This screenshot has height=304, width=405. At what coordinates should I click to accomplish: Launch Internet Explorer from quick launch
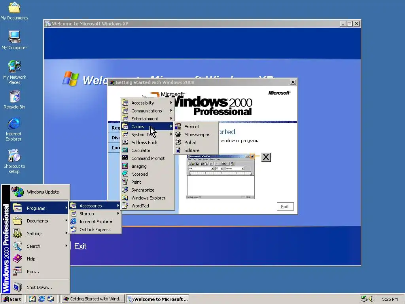tap(41, 299)
